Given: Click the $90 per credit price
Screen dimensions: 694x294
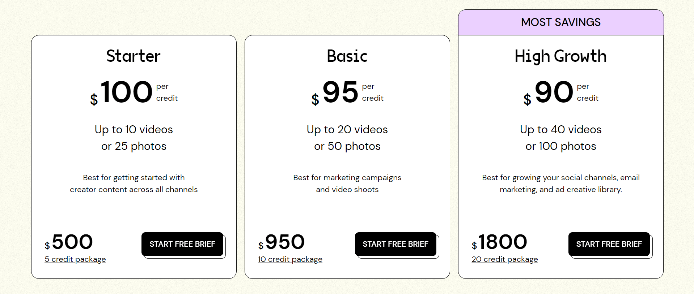Looking at the screenshot, I should point(561,92).
